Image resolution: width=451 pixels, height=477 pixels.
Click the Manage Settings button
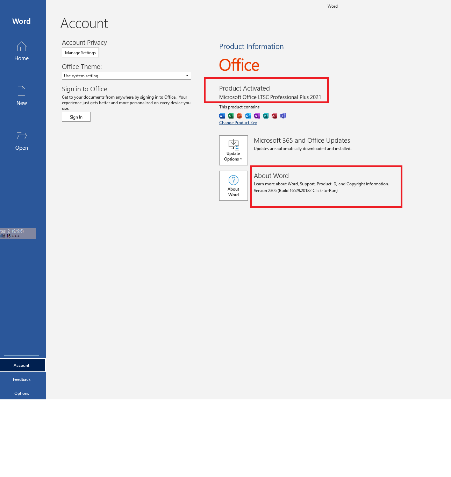point(80,52)
